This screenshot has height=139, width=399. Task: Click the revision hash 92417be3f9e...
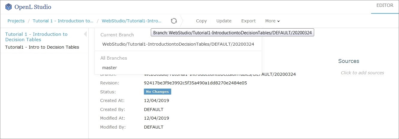(x=195, y=83)
